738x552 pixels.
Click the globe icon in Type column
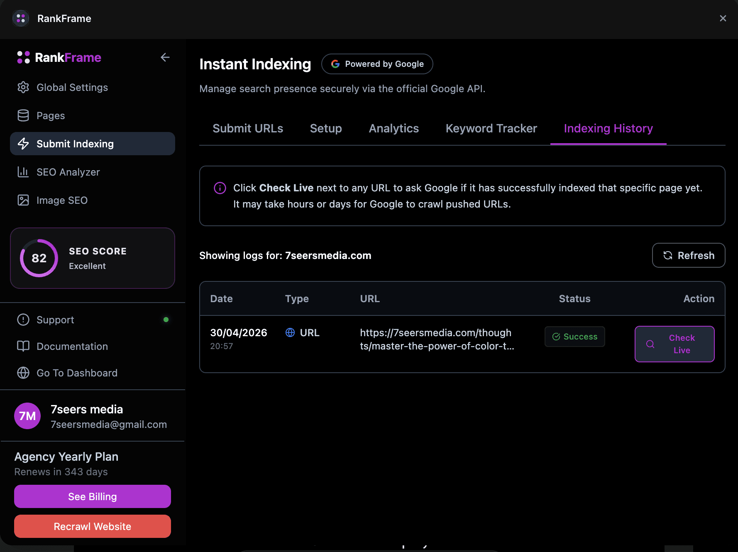click(x=290, y=332)
